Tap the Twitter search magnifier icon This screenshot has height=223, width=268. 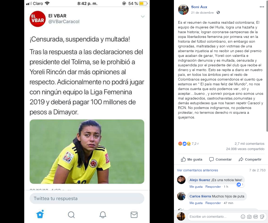click(x=71, y=215)
